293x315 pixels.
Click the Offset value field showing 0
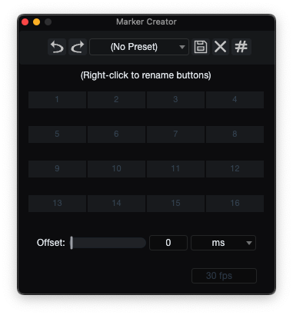[x=168, y=243]
